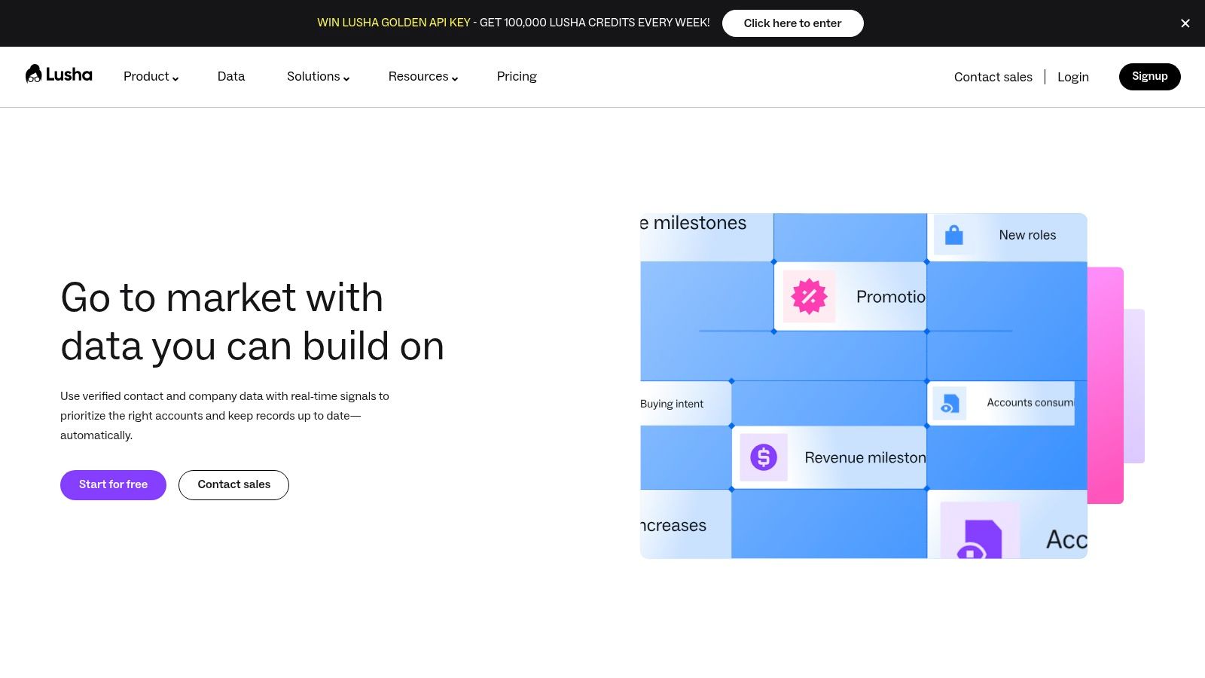Click the large purple document-eye icon
The height and width of the screenshot is (678, 1205).
[x=980, y=532]
